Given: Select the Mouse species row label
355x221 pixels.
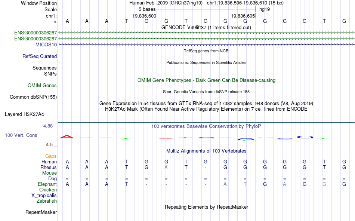Looking at the screenshot, I should tap(49, 173).
